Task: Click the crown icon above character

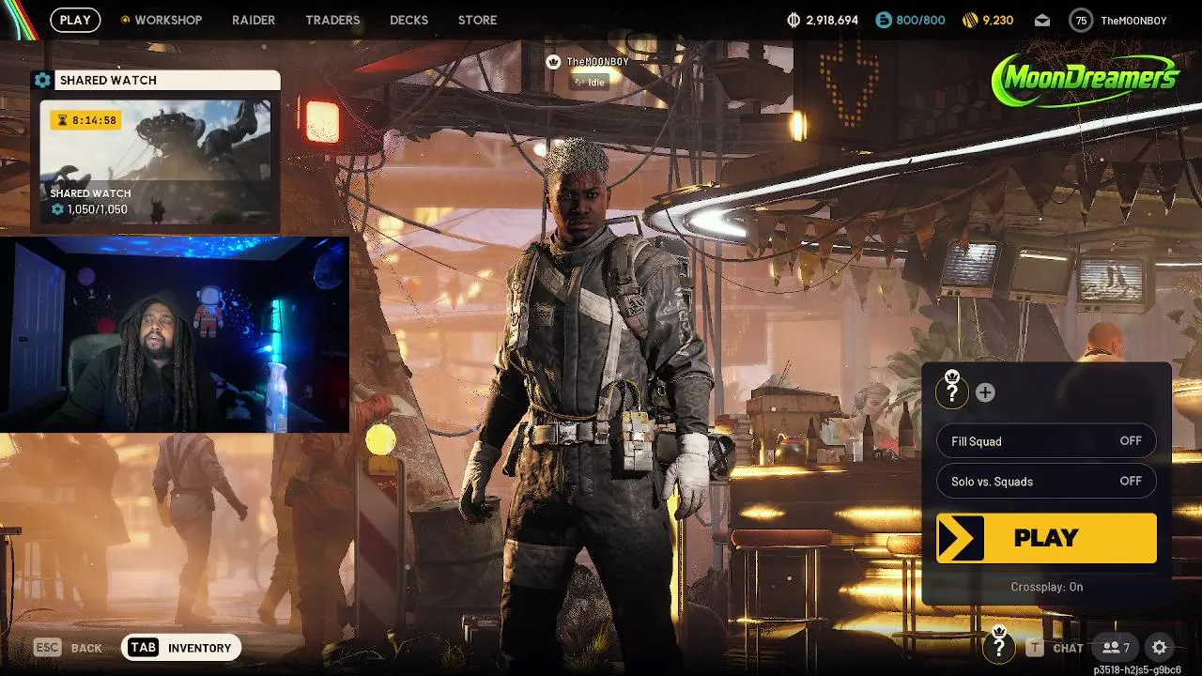Action: click(x=553, y=61)
